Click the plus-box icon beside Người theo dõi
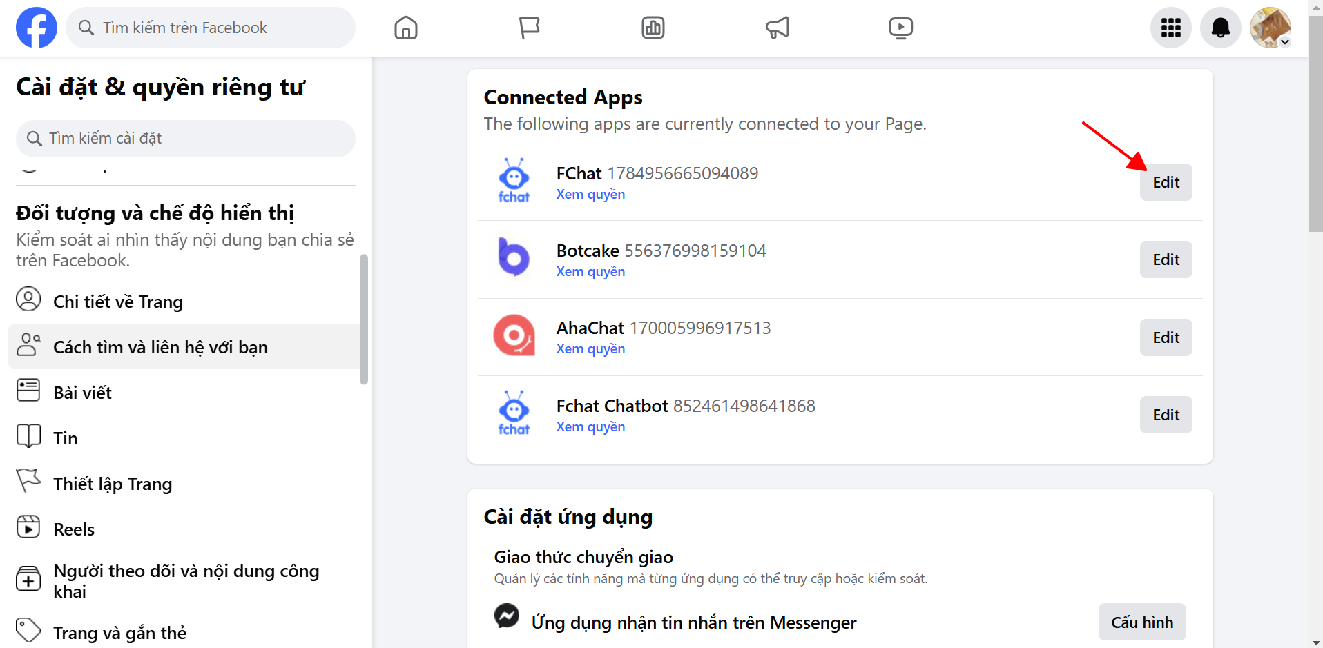1323x648 pixels. pos(28,578)
